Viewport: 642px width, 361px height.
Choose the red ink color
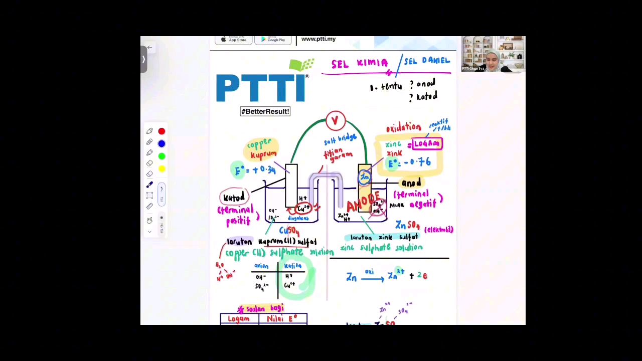click(162, 131)
